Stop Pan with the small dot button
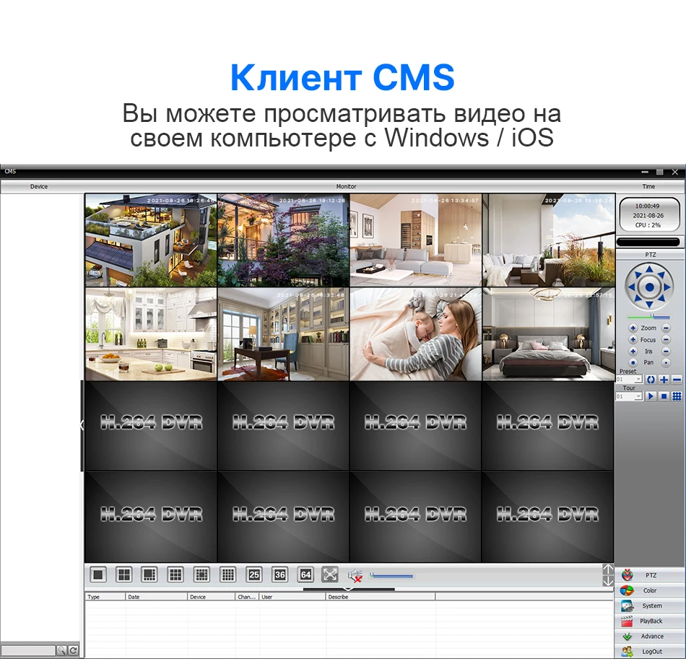The image size is (686, 669). tap(666, 362)
